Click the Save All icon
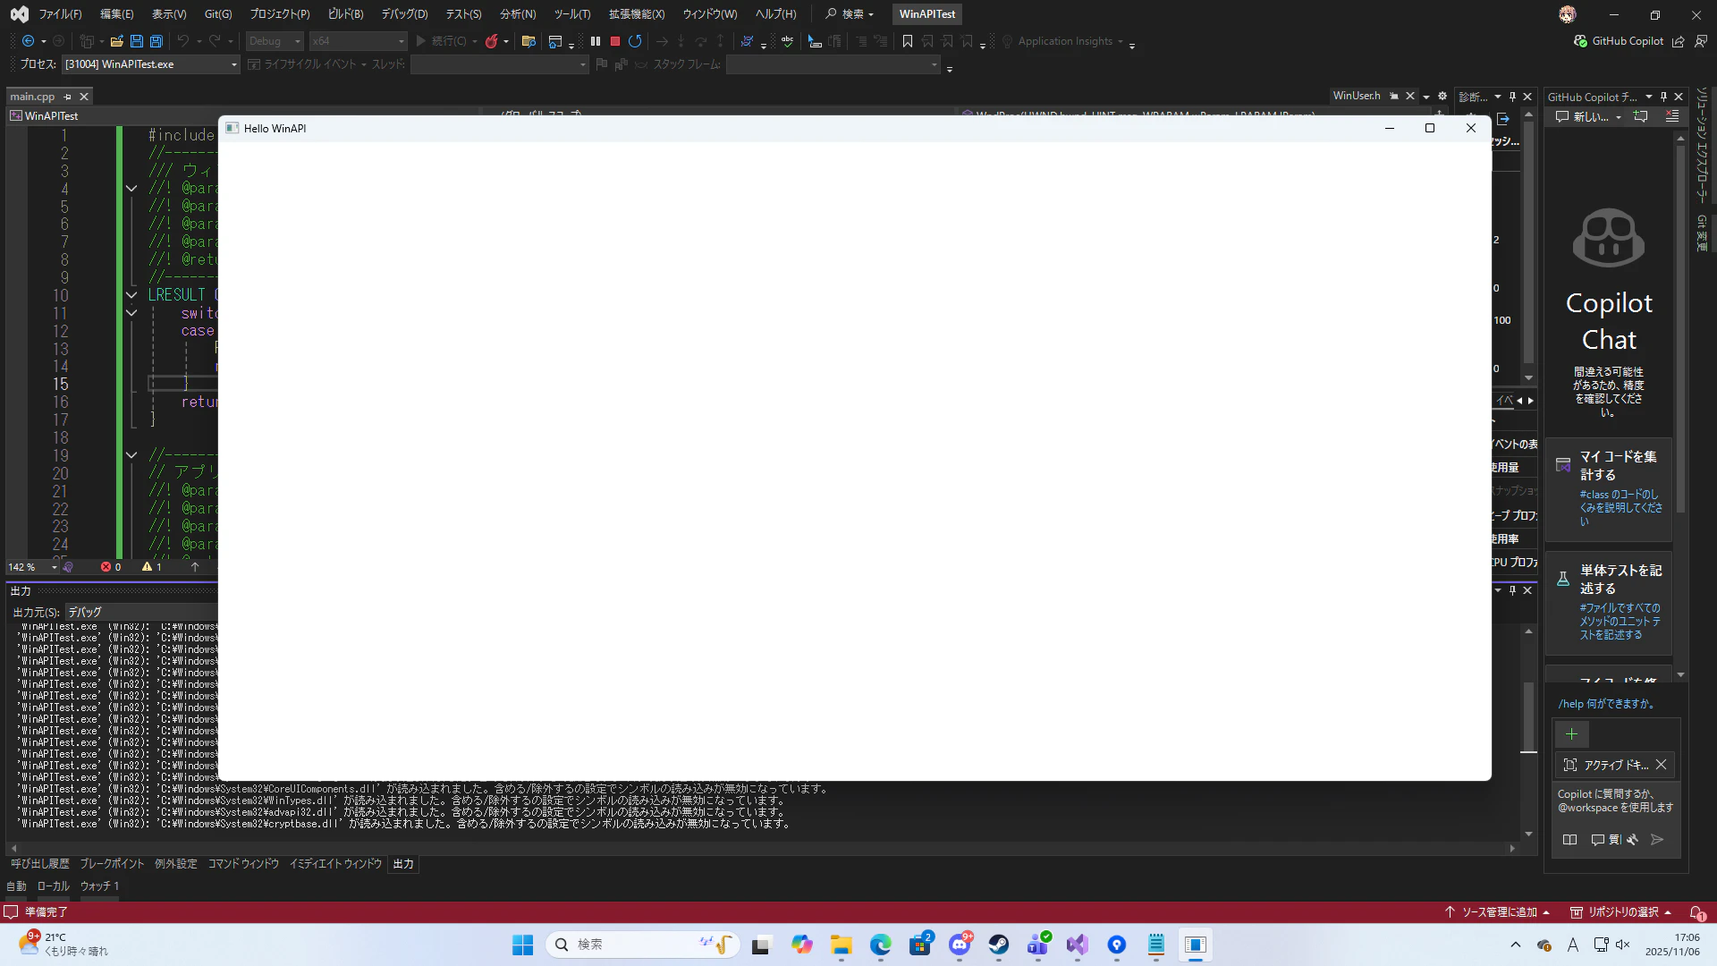Image resolution: width=1717 pixels, height=966 pixels. pyautogui.click(x=156, y=41)
